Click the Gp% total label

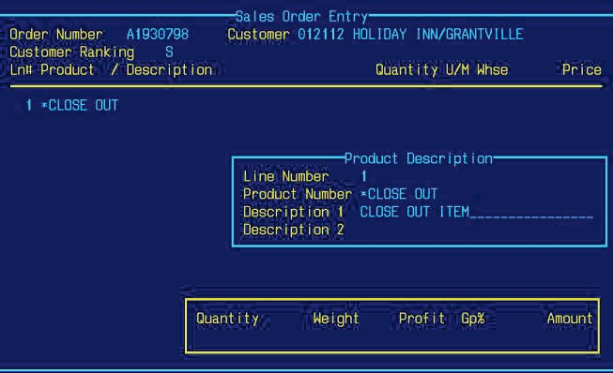click(x=472, y=319)
